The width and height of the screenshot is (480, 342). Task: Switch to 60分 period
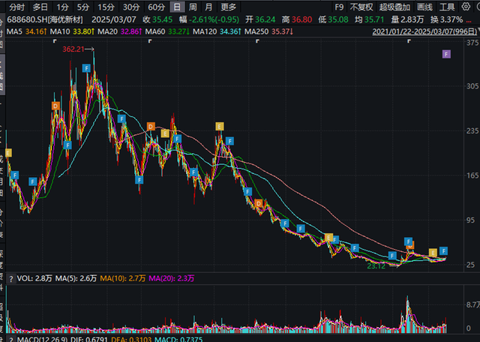156,7
